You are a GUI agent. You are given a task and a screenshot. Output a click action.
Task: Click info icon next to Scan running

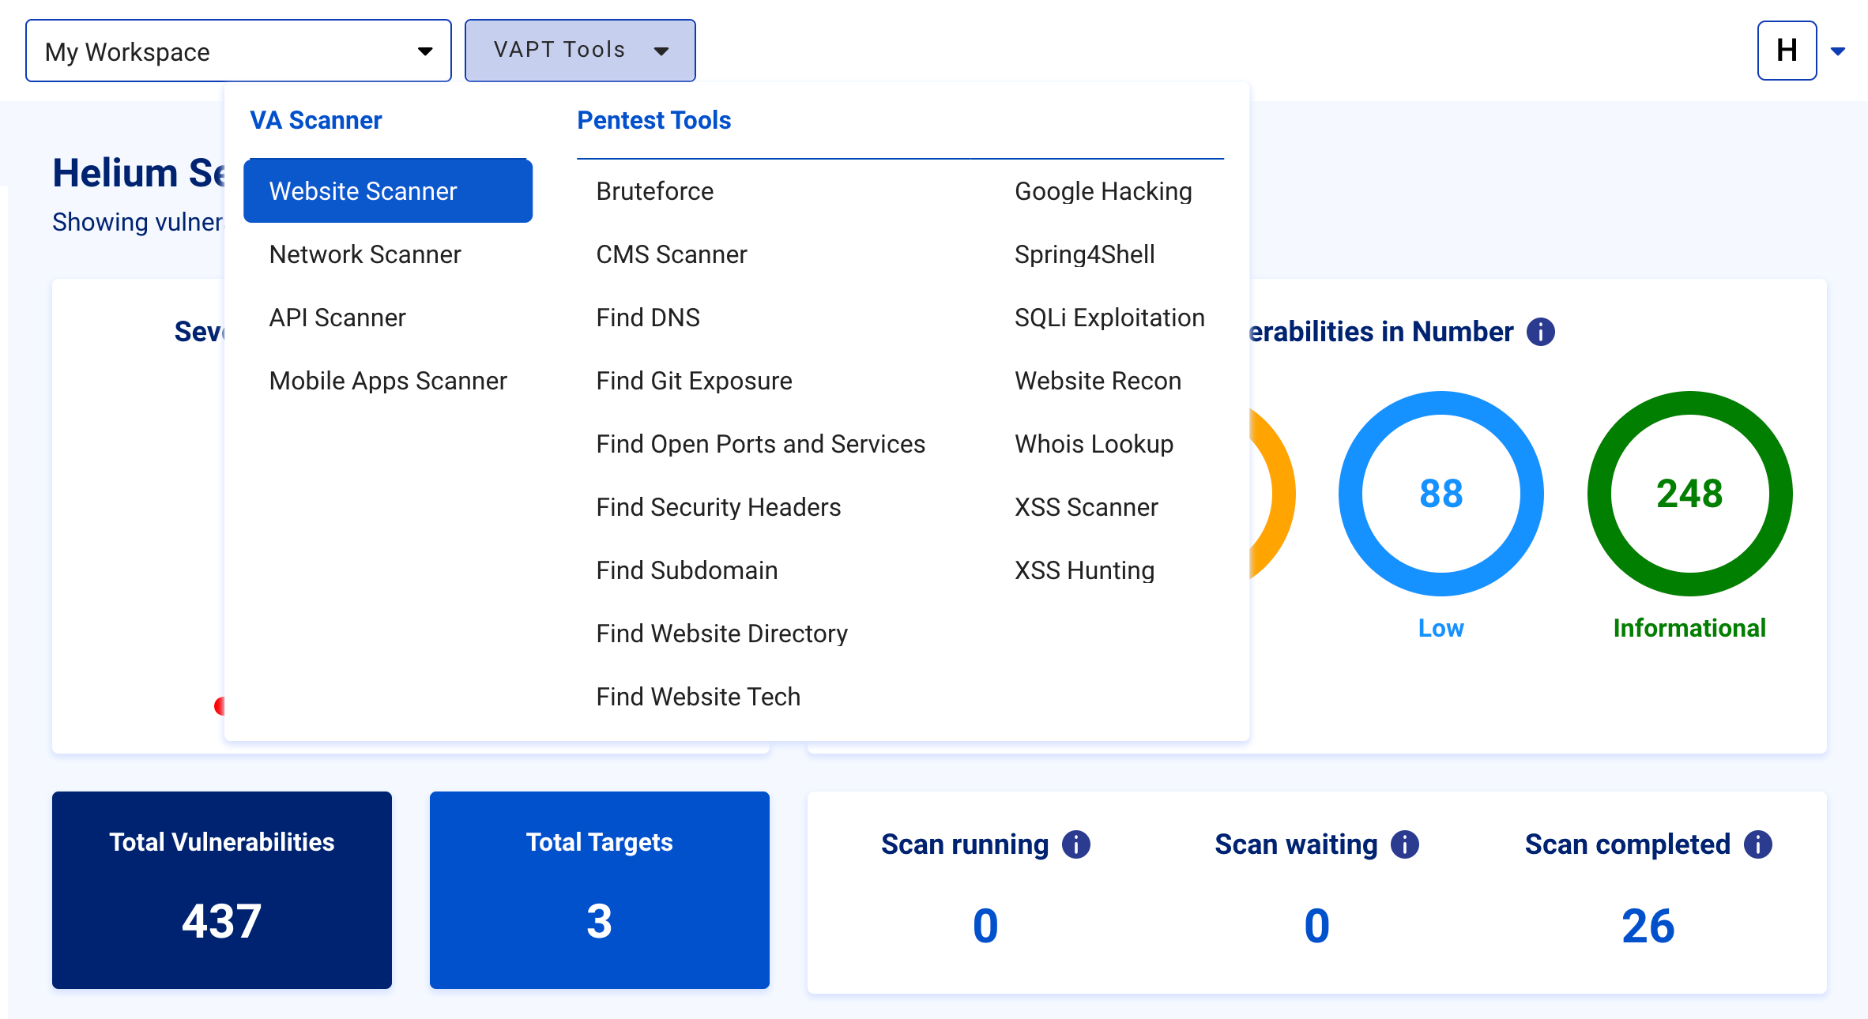tap(1075, 844)
